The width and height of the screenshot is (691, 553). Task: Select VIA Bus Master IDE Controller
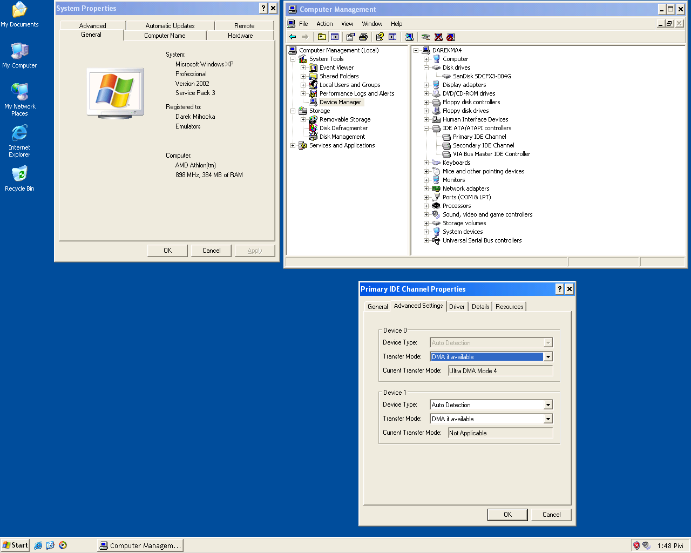pos(491,154)
